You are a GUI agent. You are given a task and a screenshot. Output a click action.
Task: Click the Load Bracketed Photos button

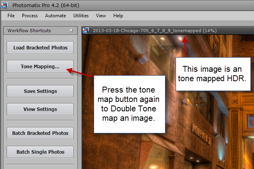(x=40, y=47)
